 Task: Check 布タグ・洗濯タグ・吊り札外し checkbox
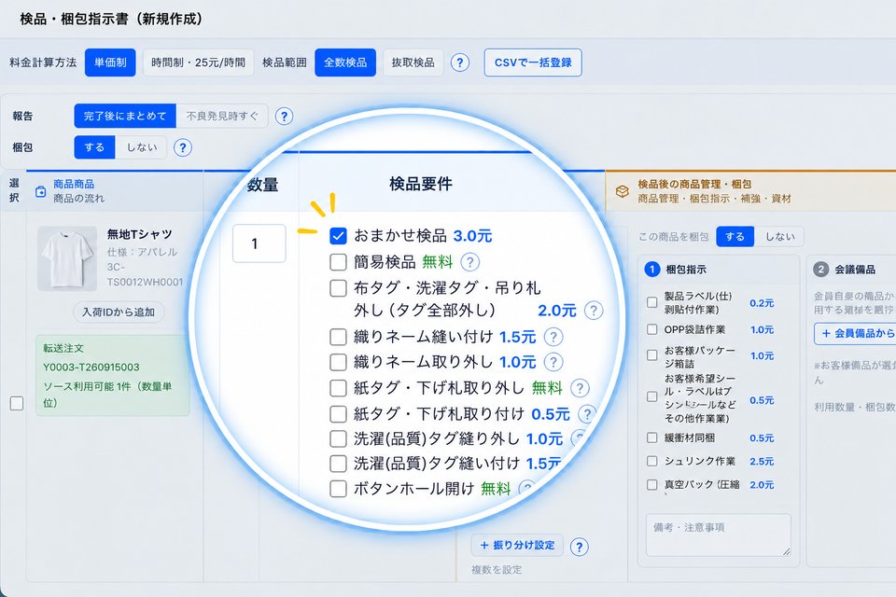pos(338,288)
